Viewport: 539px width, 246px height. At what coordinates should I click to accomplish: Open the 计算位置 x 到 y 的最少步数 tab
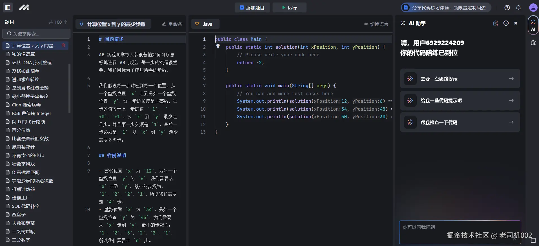point(113,24)
